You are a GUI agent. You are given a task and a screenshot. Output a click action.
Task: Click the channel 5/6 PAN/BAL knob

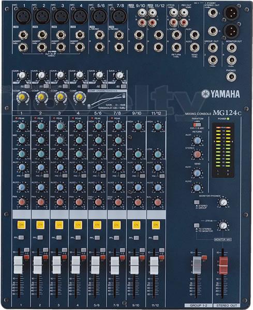point(98,202)
